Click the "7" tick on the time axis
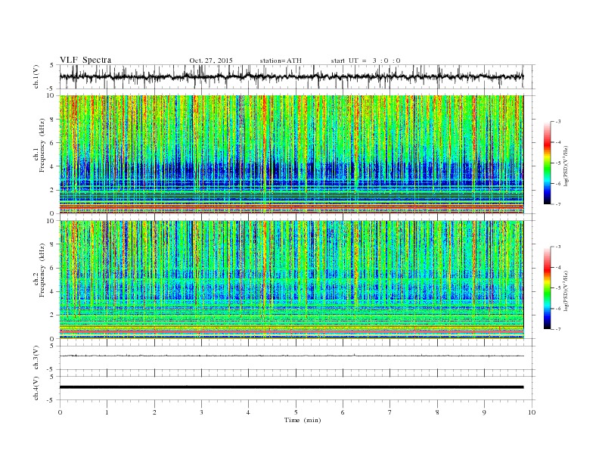 coord(390,412)
